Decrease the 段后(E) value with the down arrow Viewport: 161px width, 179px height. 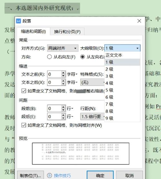63,118
